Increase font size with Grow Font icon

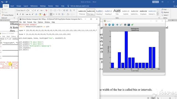coord(35,10)
